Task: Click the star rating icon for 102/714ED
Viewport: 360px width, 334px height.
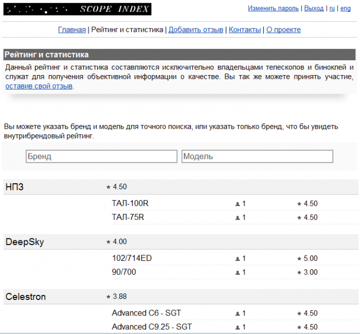Action: click(299, 258)
